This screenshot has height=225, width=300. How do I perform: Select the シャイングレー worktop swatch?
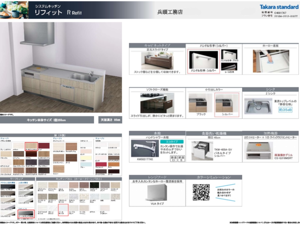click(26, 193)
